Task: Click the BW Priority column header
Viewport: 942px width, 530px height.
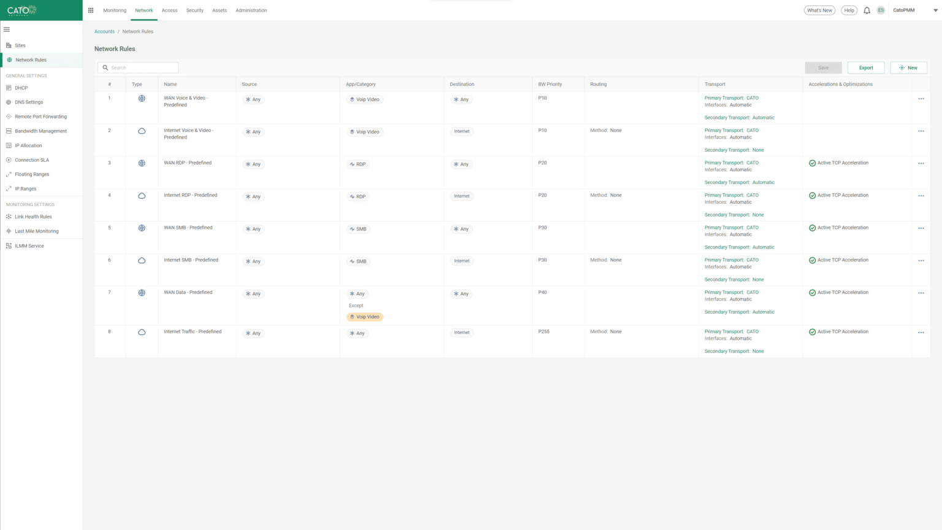Action: pos(550,84)
